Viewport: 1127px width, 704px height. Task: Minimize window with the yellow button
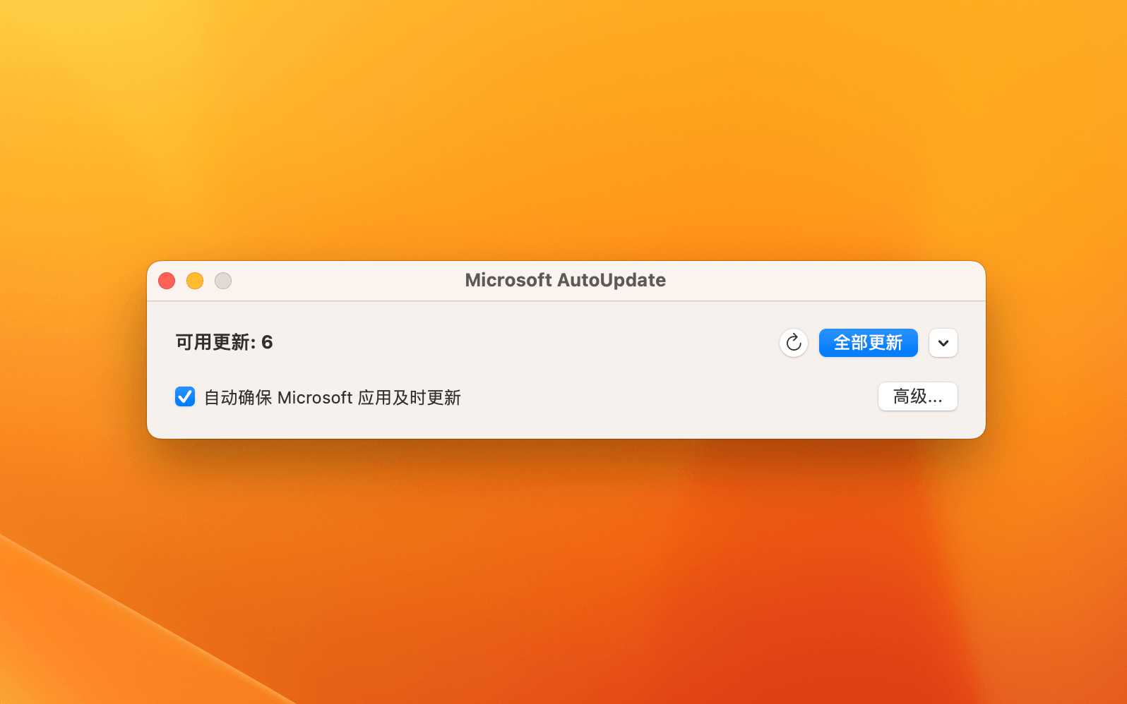[x=195, y=281]
